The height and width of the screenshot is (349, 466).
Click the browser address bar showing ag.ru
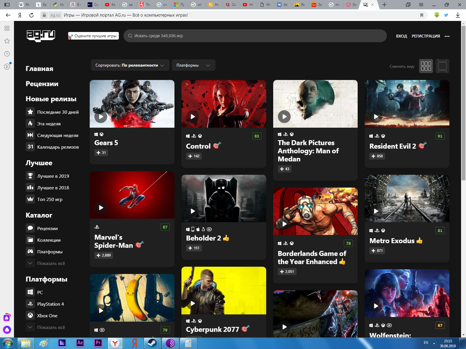(233, 15)
